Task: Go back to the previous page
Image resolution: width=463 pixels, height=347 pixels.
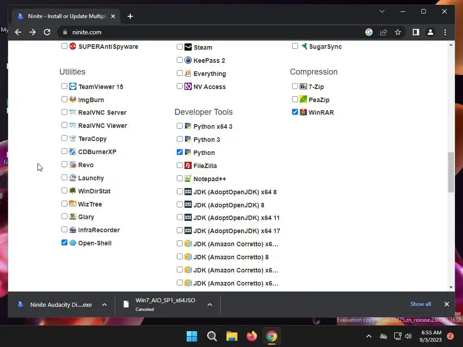Action: coord(18,32)
